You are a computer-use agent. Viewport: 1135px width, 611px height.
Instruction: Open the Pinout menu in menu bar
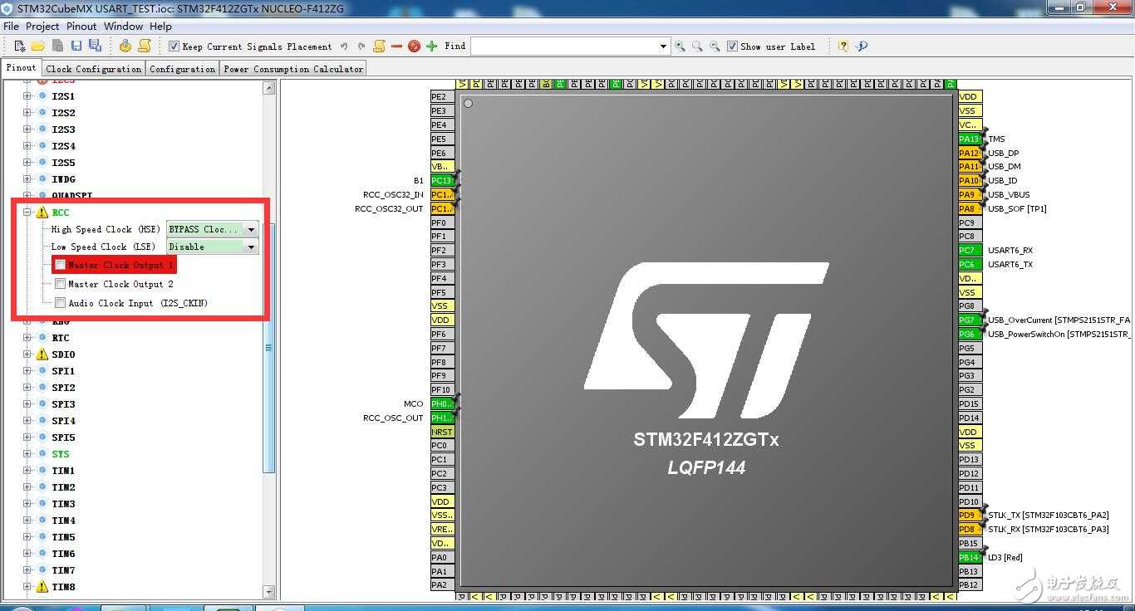[x=81, y=27]
